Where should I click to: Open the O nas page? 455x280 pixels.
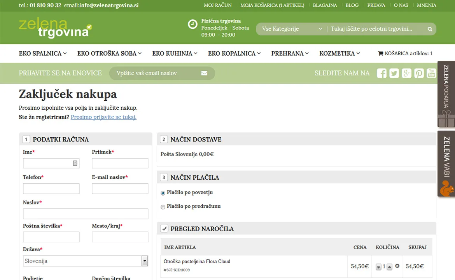(x=401, y=5)
